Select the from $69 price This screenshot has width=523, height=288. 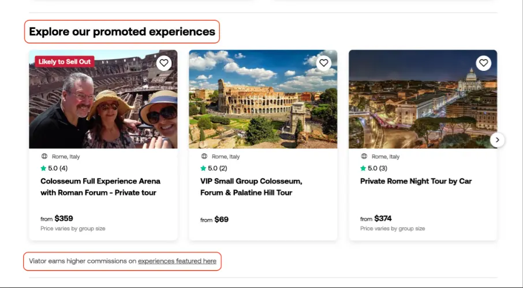point(215,219)
